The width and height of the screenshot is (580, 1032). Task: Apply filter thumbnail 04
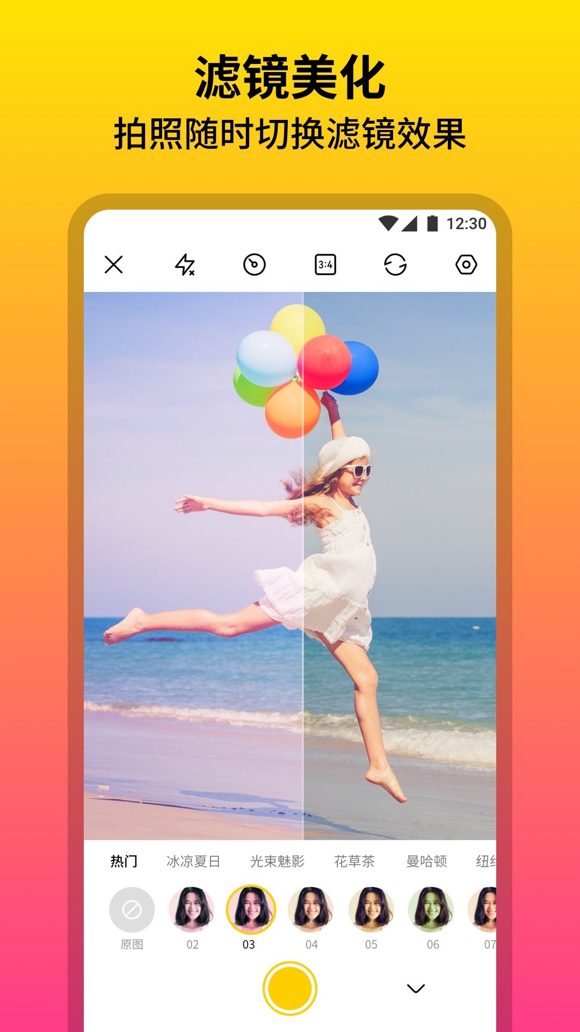coord(311,909)
